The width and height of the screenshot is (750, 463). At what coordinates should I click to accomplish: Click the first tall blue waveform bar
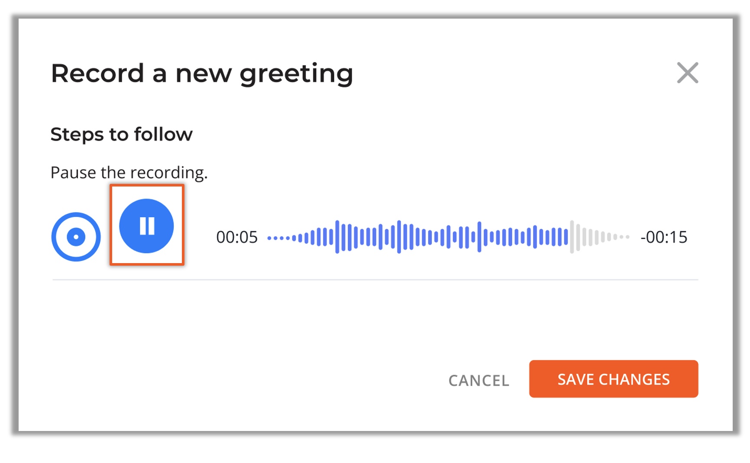[337, 237]
